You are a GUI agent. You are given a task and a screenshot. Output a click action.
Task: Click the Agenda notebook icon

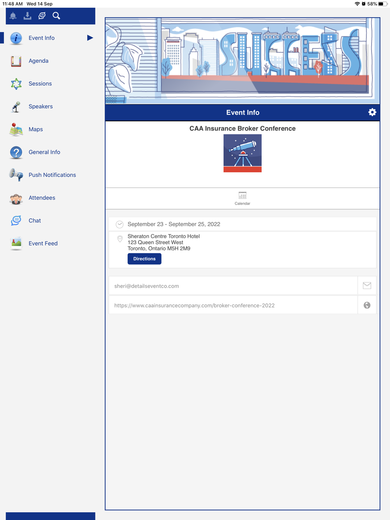tap(16, 61)
